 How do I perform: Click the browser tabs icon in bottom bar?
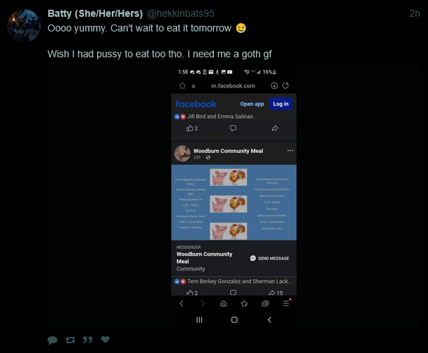[x=265, y=303]
